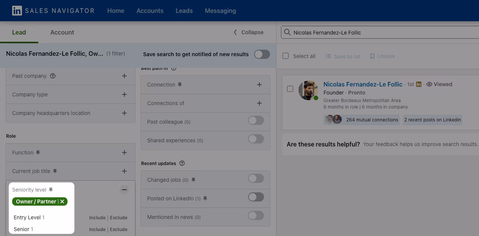
Task: Expand the Past company filter
Action: [124, 76]
